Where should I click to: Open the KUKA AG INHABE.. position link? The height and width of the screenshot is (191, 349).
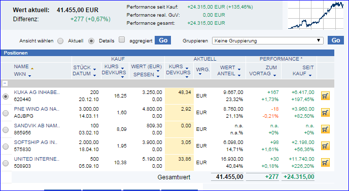37,92
